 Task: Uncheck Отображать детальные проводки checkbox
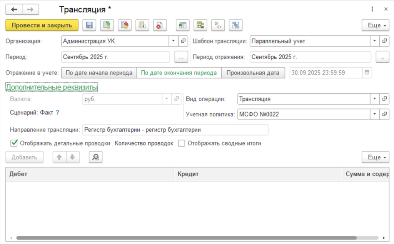[x=14, y=143]
